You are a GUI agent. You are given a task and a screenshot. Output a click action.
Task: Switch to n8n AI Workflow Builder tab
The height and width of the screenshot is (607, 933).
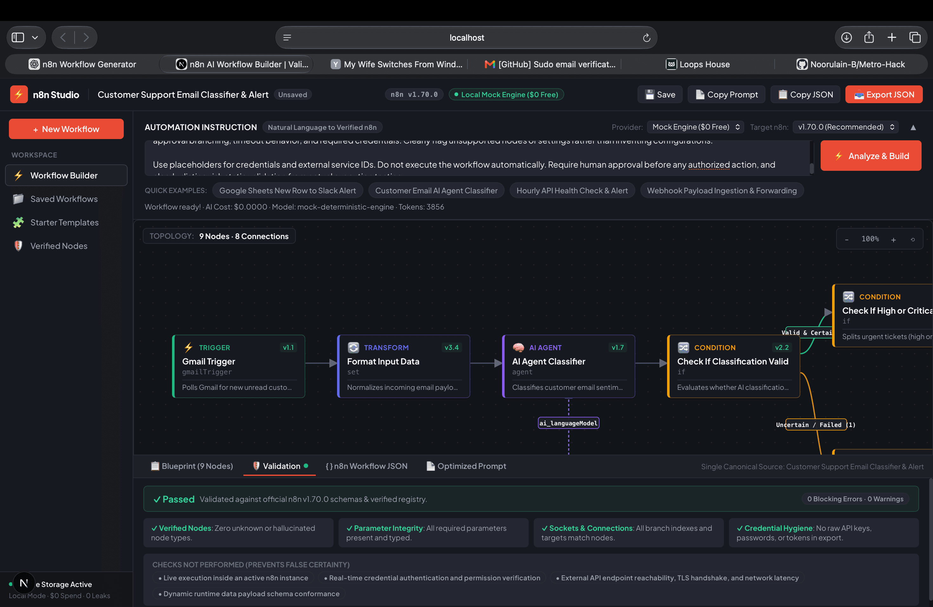coord(236,64)
